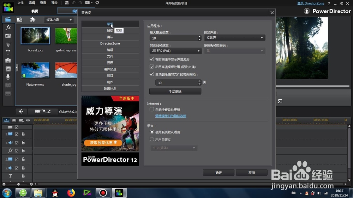Select DirectorZone preferences category
This screenshot has height=198, width=353.
pos(110,43)
